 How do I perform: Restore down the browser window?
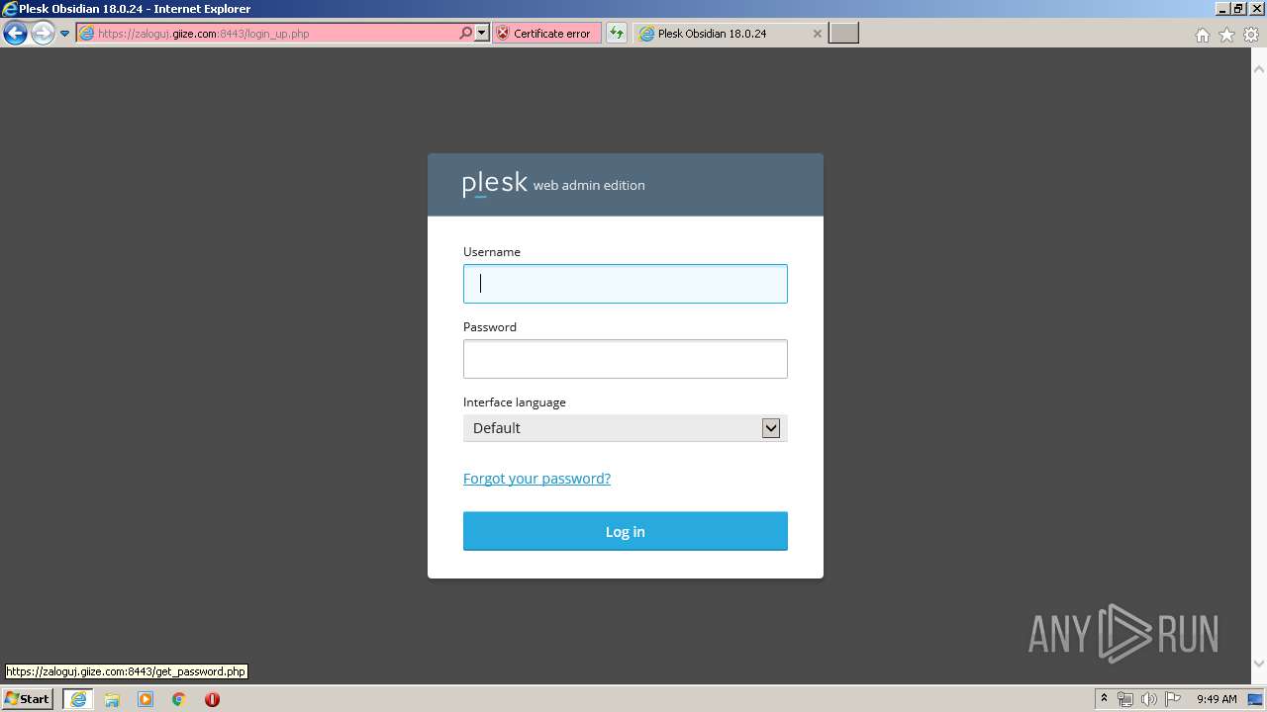pyautogui.click(x=1238, y=9)
